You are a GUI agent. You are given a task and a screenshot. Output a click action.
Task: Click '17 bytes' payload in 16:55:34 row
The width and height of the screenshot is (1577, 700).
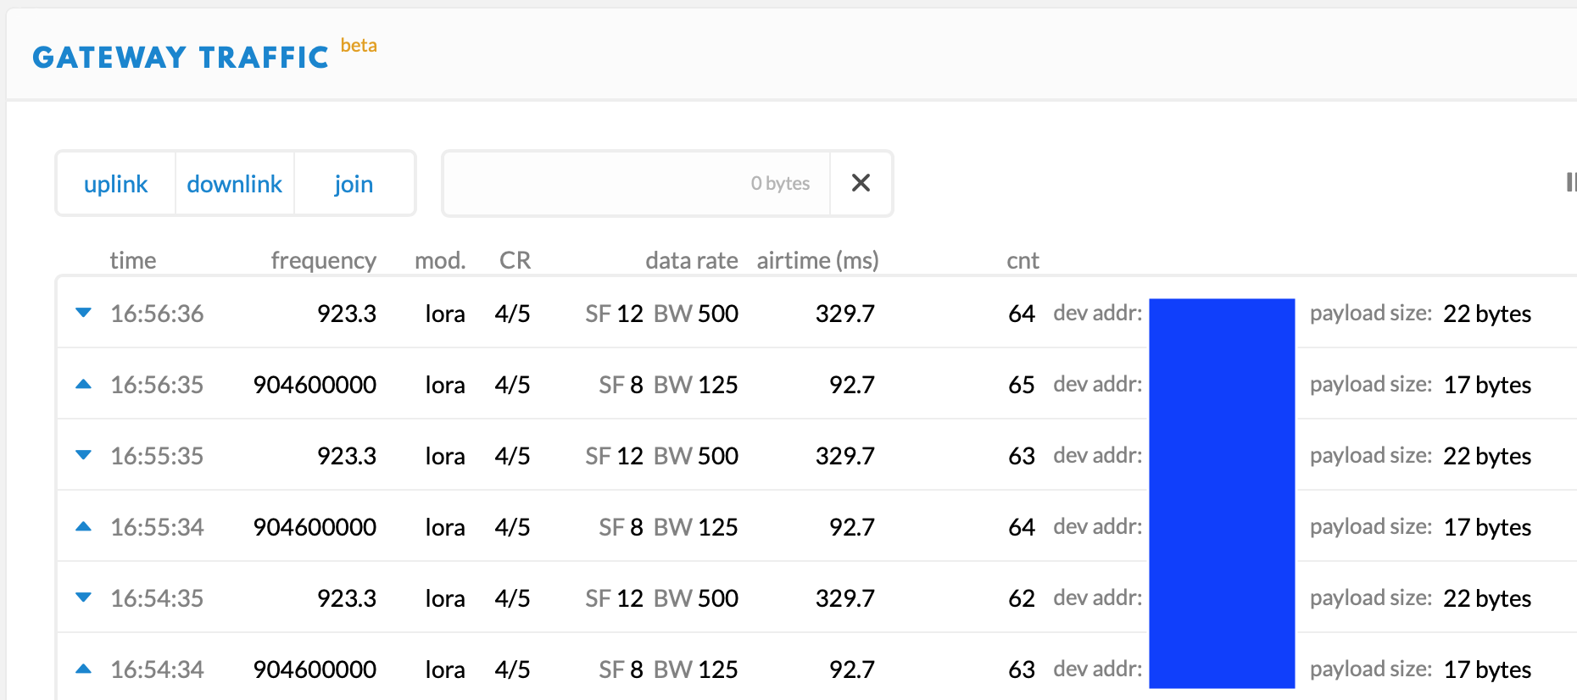[x=1487, y=527]
